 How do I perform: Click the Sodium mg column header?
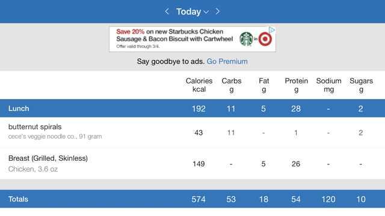(x=328, y=85)
